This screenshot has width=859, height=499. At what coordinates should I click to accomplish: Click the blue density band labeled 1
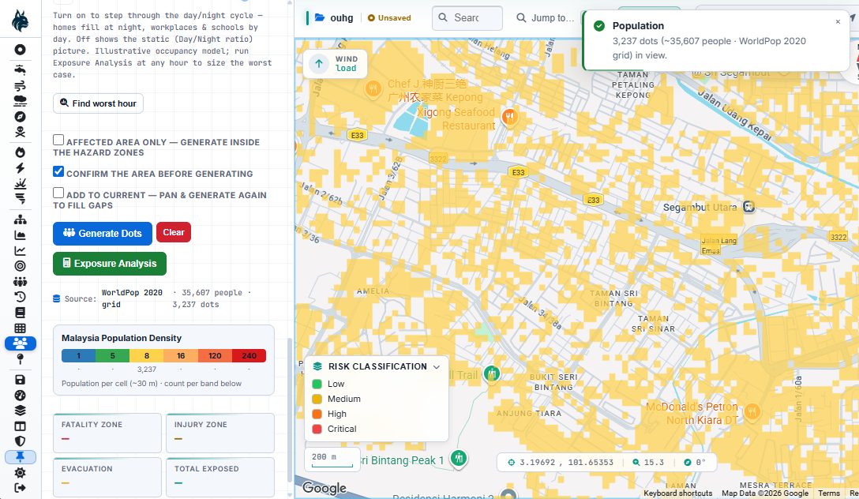[x=78, y=356]
